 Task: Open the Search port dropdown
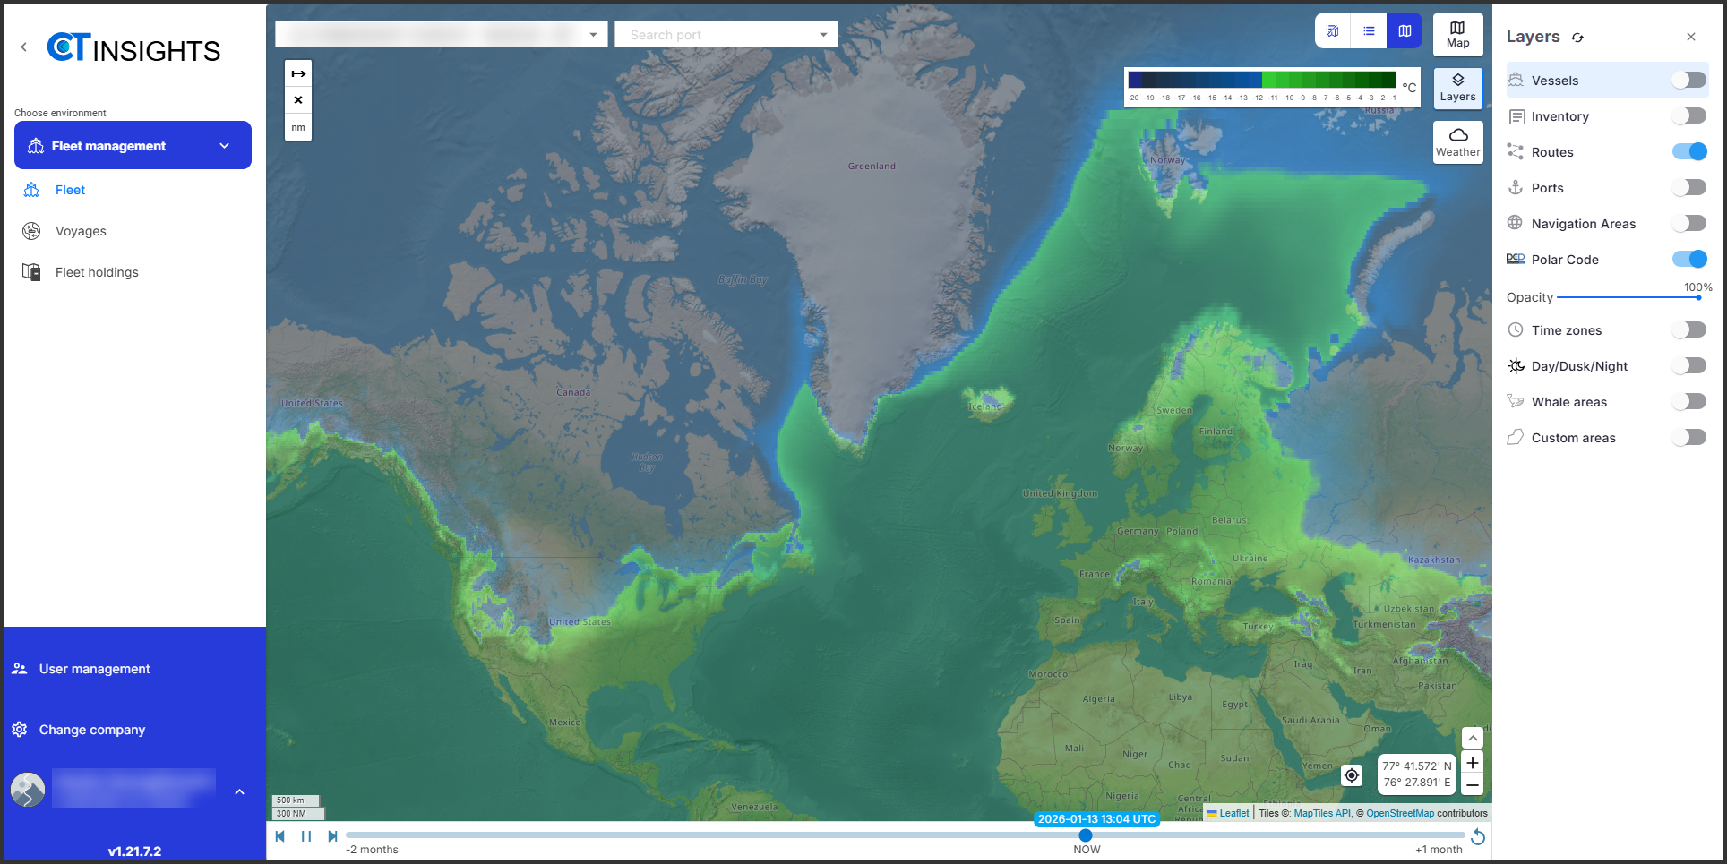[x=726, y=35]
